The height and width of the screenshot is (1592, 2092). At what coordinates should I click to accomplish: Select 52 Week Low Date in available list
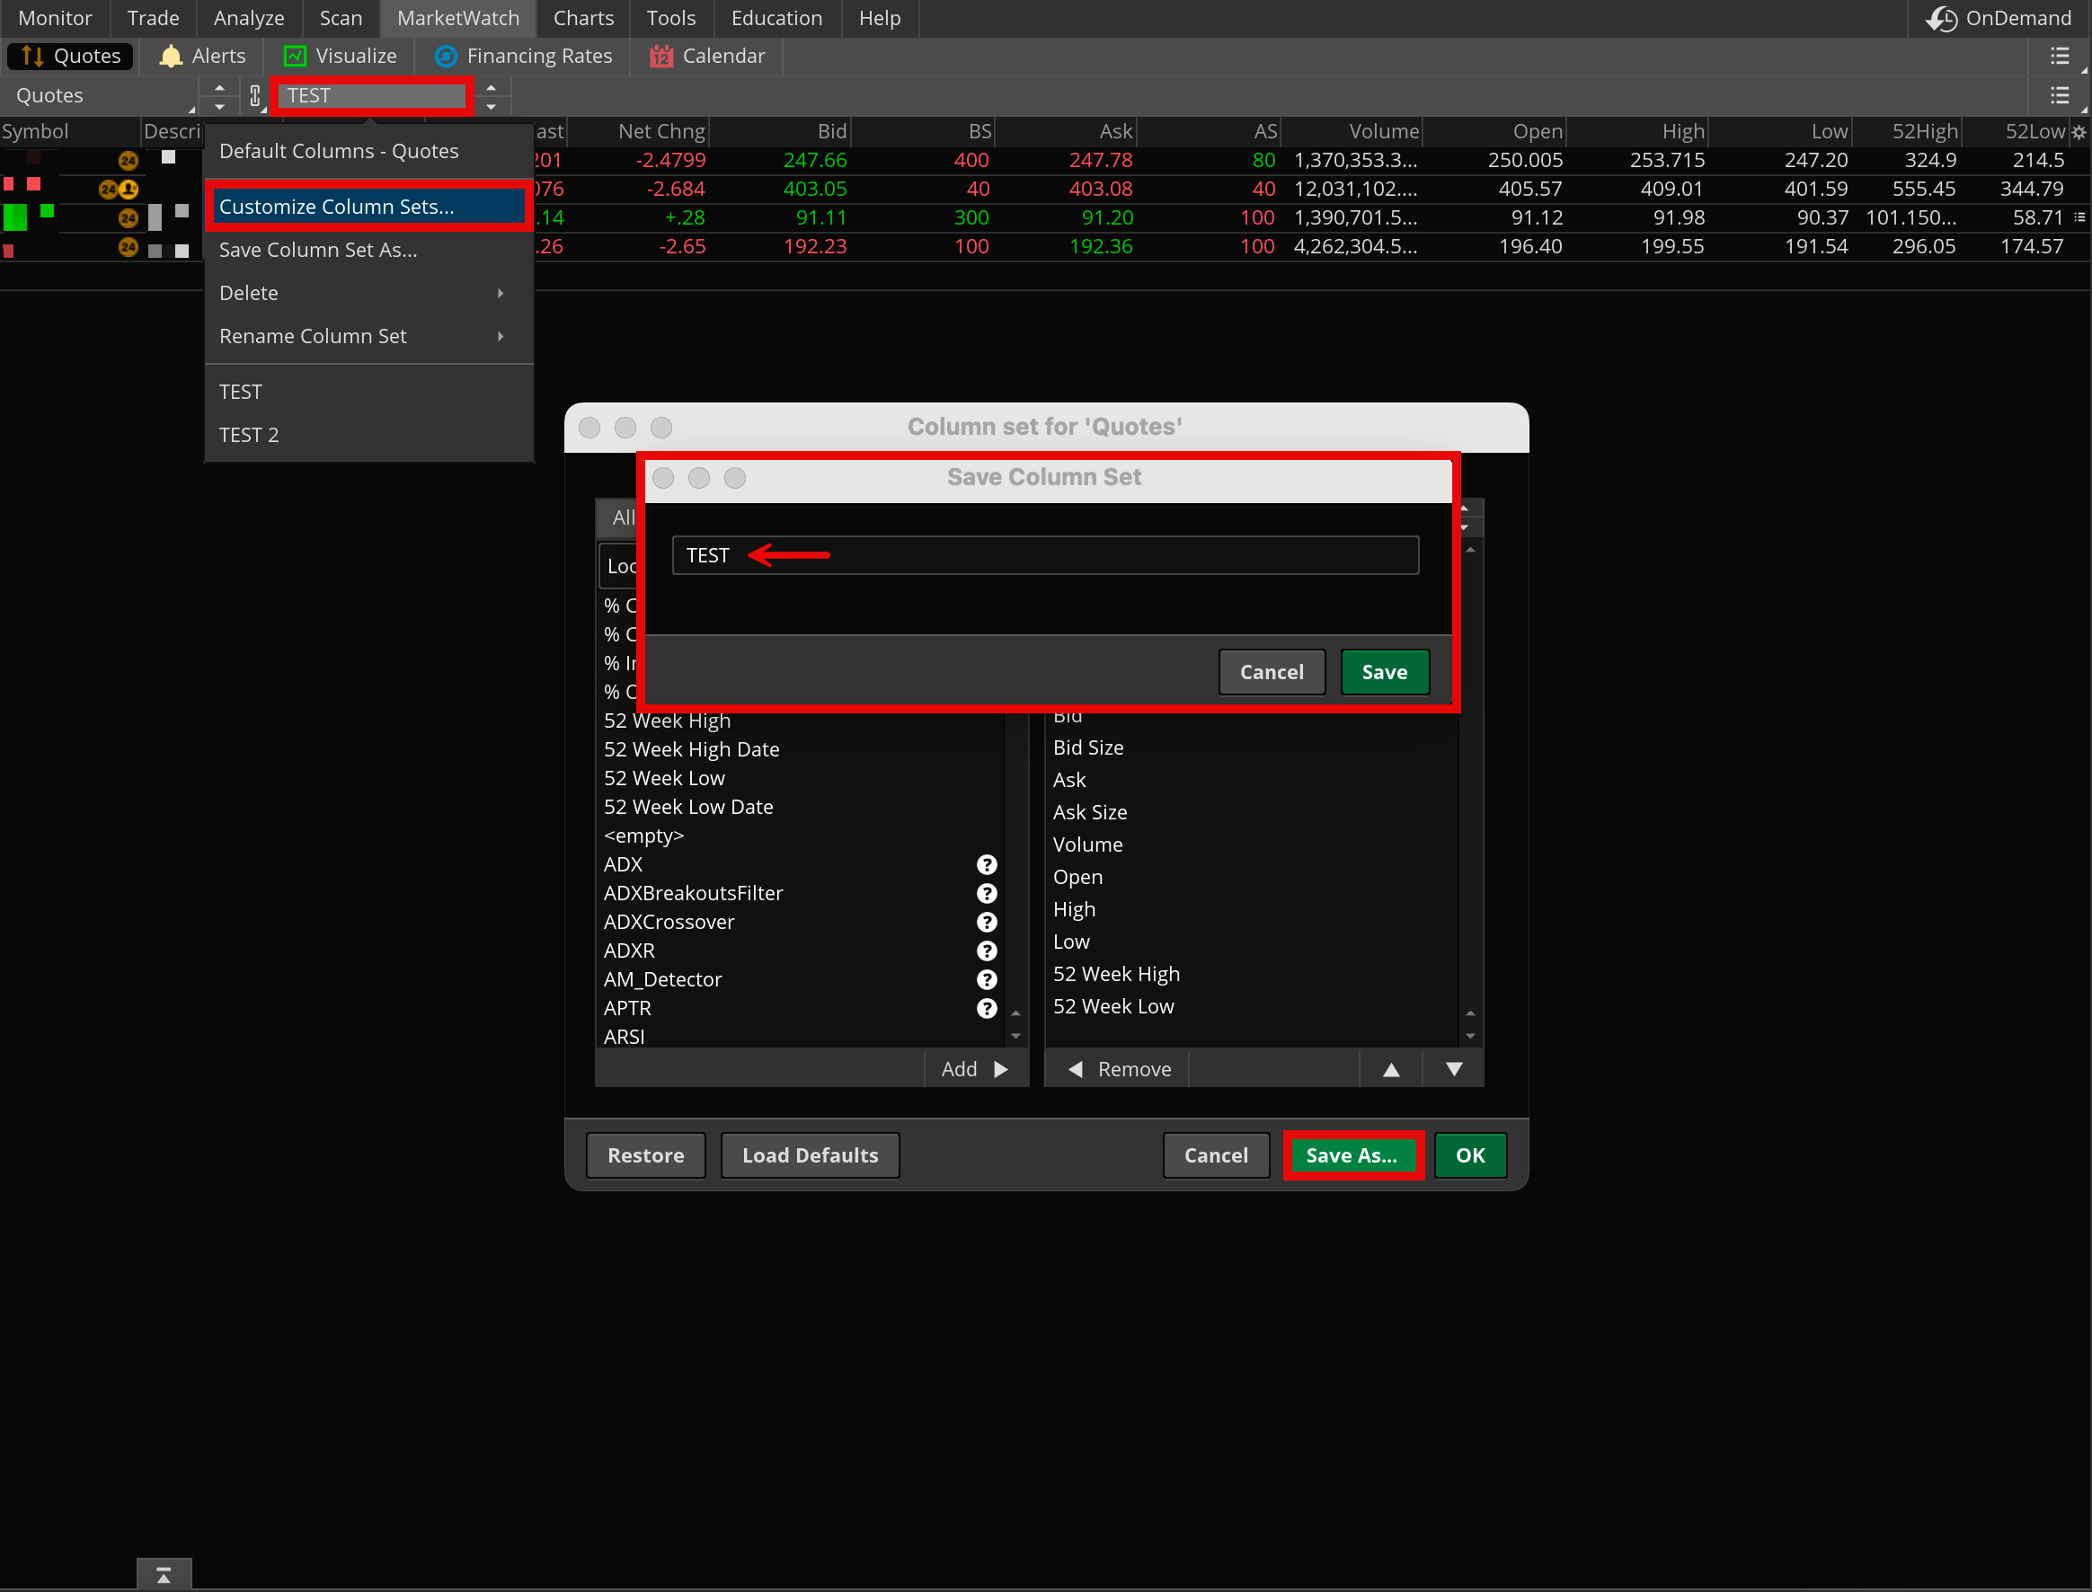[801, 808]
